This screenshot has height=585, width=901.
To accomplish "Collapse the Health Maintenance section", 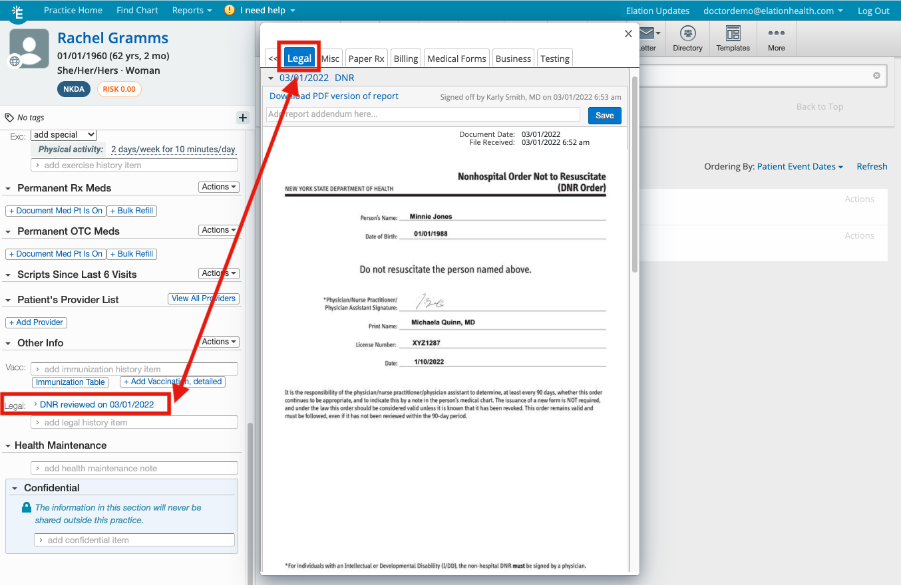I will (x=8, y=446).
